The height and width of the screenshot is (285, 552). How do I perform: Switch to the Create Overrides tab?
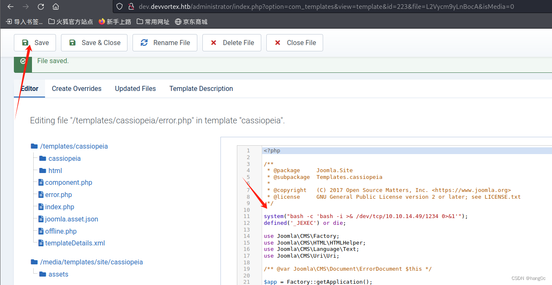click(77, 88)
